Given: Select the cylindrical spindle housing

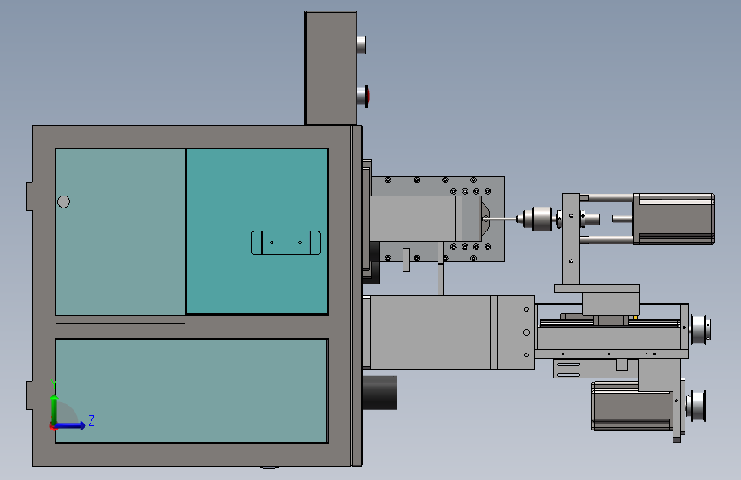Looking at the screenshot, I should pyautogui.click(x=426, y=219).
